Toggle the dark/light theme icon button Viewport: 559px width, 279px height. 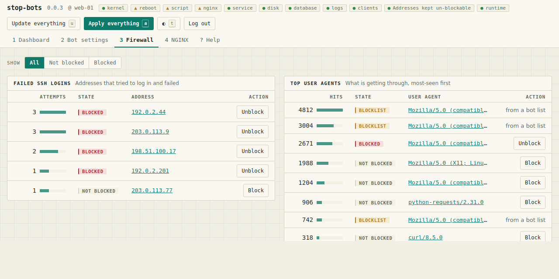(169, 24)
